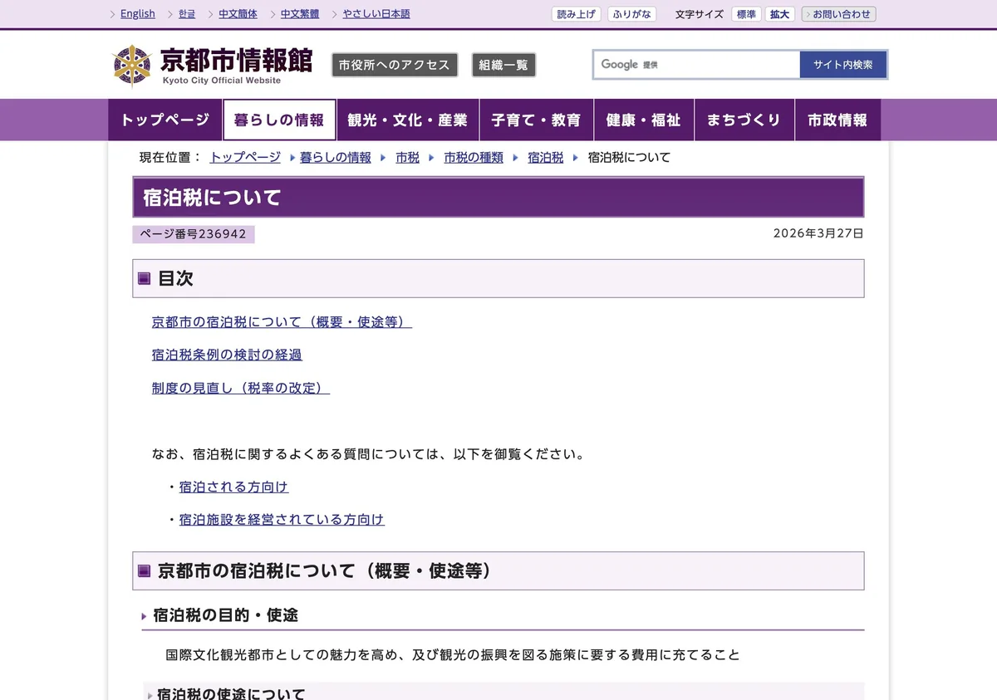Screen dimensions: 997x700
Task: Click 暮らしの情報 in breadcrumb
Action: point(336,157)
